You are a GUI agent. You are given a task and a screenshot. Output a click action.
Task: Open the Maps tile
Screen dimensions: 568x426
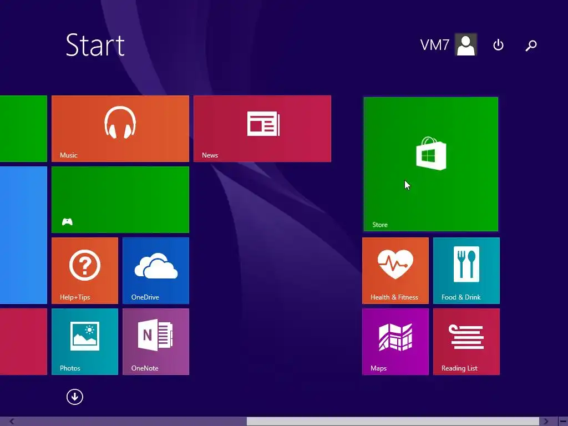pos(395,342)
